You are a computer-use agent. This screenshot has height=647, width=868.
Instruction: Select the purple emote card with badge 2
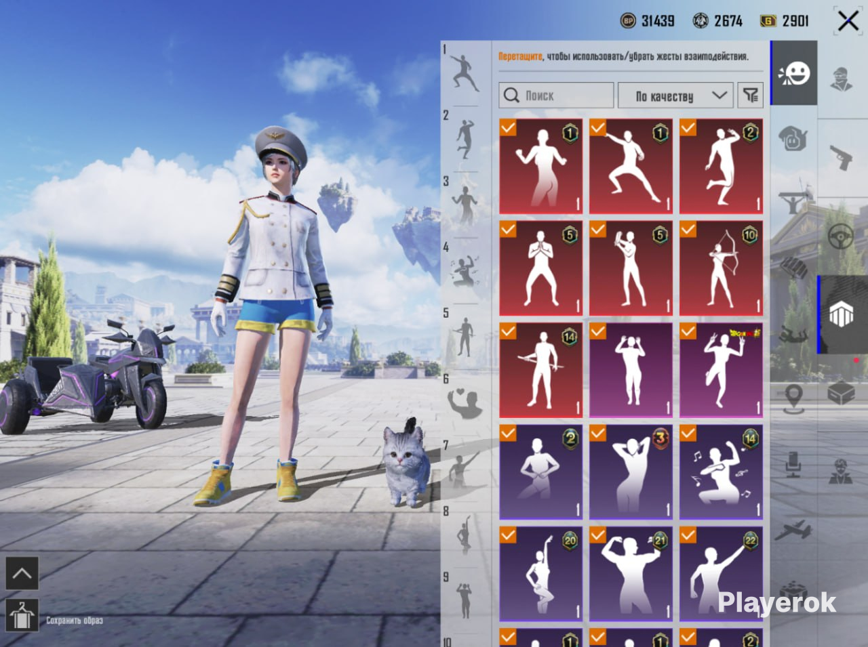(x=540, y=472)
